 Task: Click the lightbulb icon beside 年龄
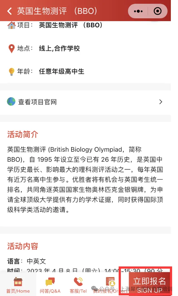[11, 72]
